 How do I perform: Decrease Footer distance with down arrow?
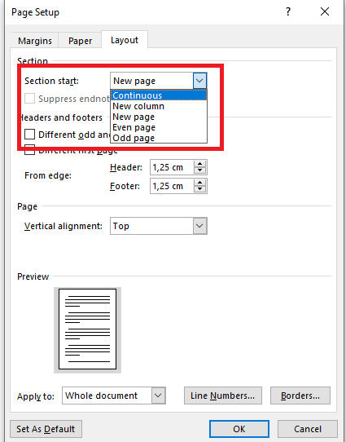pyautogui.click(x=200, y=189)
